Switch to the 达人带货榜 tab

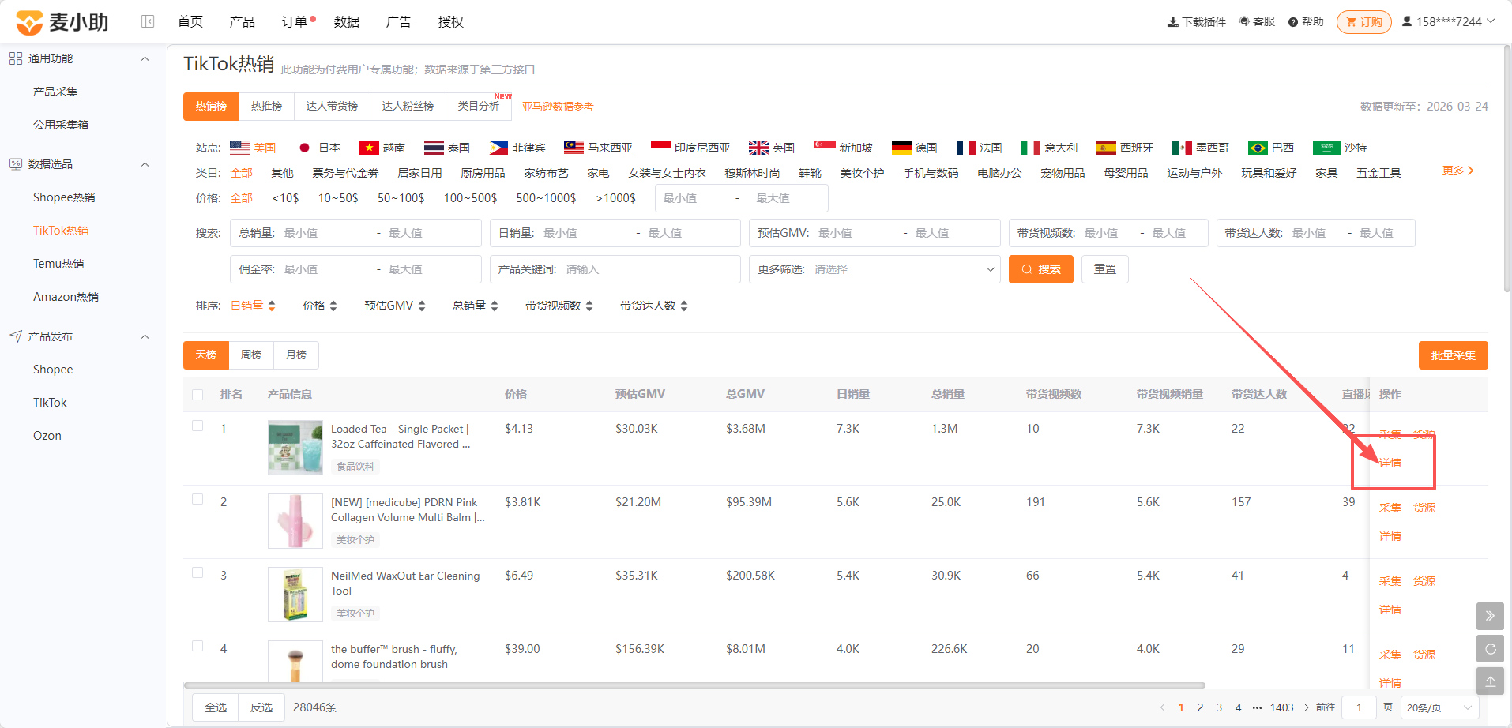pyautogui.click(x=332, y=107)
